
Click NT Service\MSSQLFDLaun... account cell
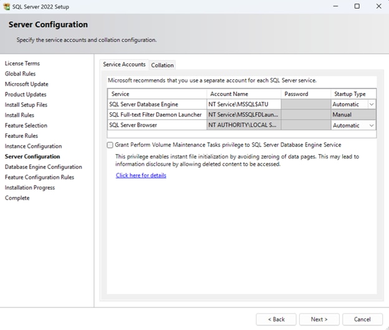pyautogui.click(x=244, y=115)
